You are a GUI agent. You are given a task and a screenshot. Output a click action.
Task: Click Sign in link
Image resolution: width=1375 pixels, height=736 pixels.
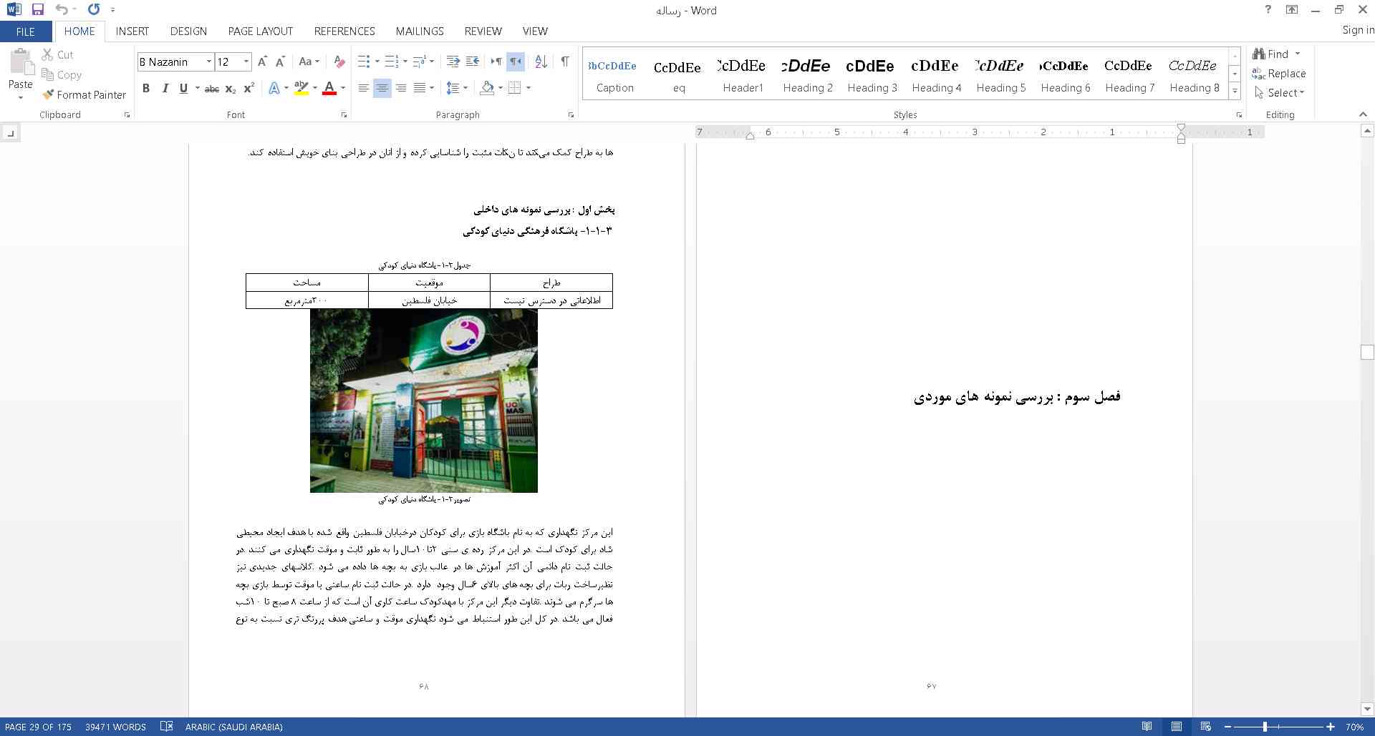(1358, 30)
